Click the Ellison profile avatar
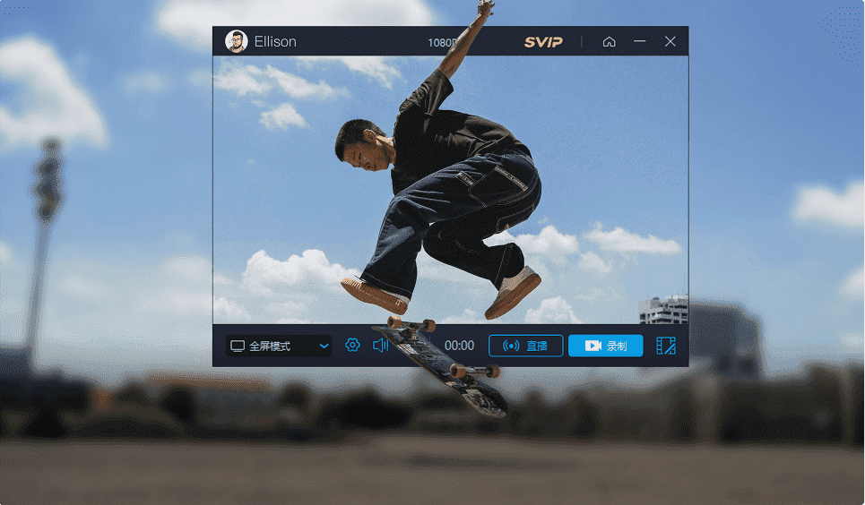 pos(236,41)
